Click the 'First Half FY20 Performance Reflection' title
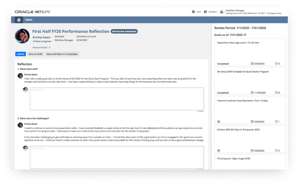Viewport: 299px width, 185px height. pos(71,31)
